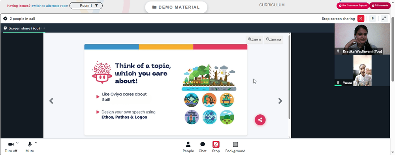Click the yellow tower circle icon
The height and width of the screenshot is (155, 395).
coord(227,100)
